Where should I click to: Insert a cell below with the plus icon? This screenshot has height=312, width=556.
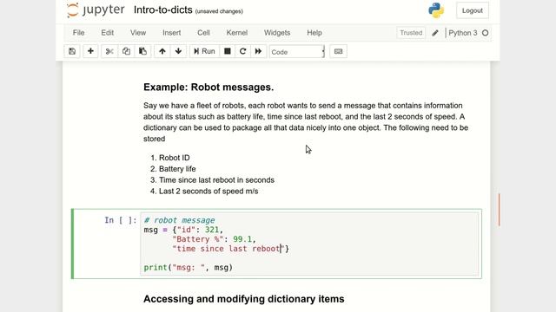click(x=90, y=51)
